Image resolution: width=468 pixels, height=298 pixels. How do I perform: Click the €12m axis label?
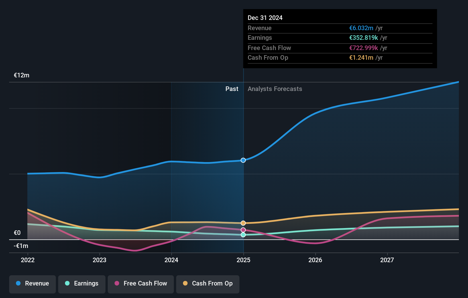pyautogui.click(x=21, y=75)
